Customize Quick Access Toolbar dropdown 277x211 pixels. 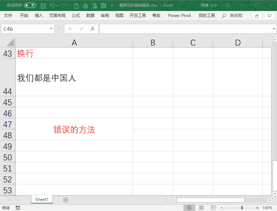[x=112, y=5]
